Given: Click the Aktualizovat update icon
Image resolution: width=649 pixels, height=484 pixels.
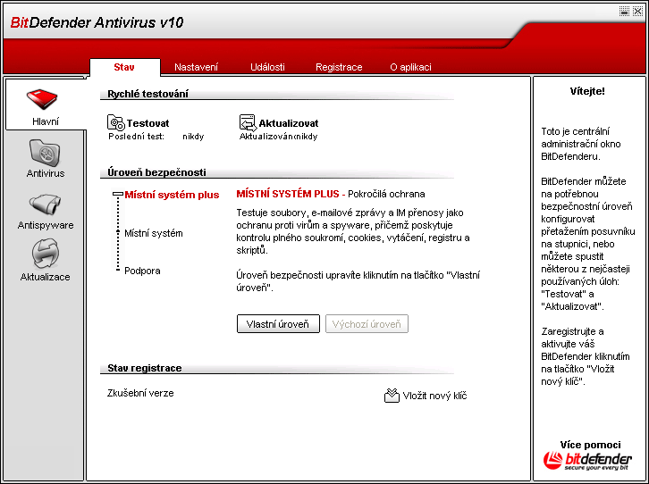Looking at the screenshot, I should coord(248,122).
